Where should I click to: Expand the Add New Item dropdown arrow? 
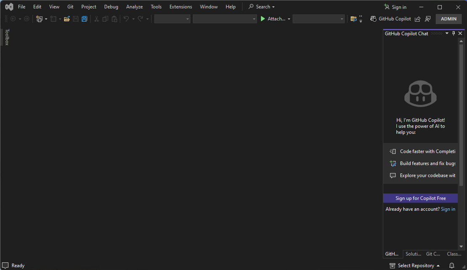pos(60,19)
